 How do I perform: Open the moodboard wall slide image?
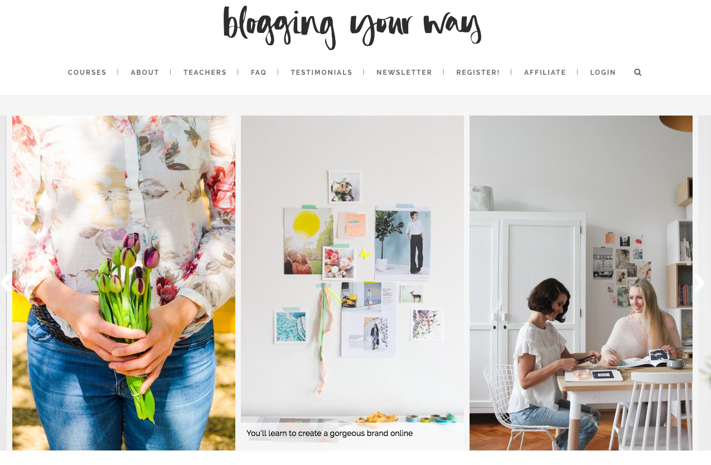352,268
